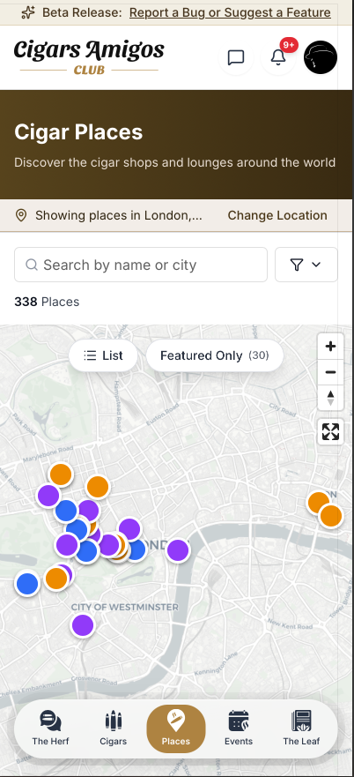The image size is (354, 777).
Task: Open the chat messages icon
Action: tap(236, 57)
